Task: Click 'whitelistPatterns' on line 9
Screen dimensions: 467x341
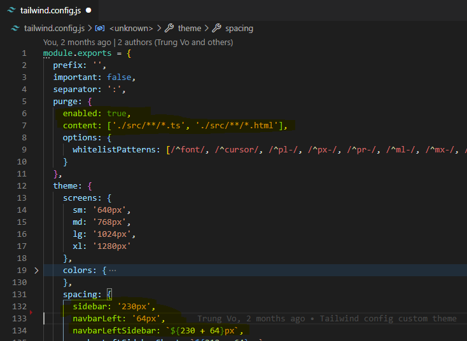Action: point(114,149)
